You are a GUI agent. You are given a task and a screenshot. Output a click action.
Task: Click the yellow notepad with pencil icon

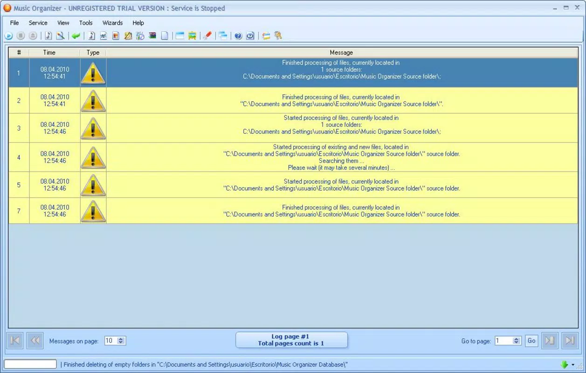coord(128,36)
